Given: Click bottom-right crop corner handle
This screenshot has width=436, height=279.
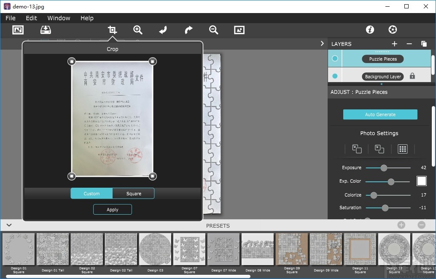Looking at the screenshot, I should coord(153,176).
